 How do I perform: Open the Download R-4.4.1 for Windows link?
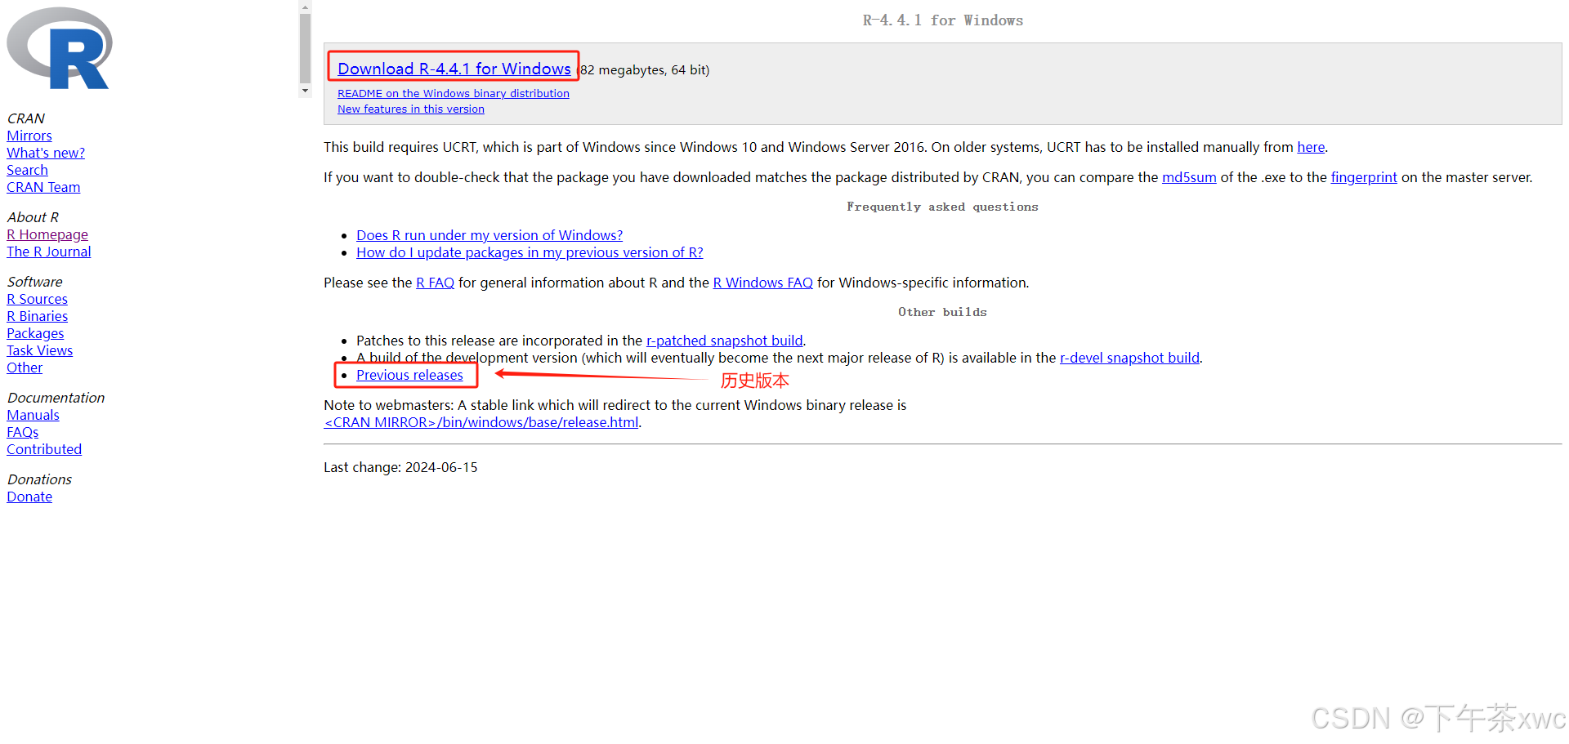454,69
